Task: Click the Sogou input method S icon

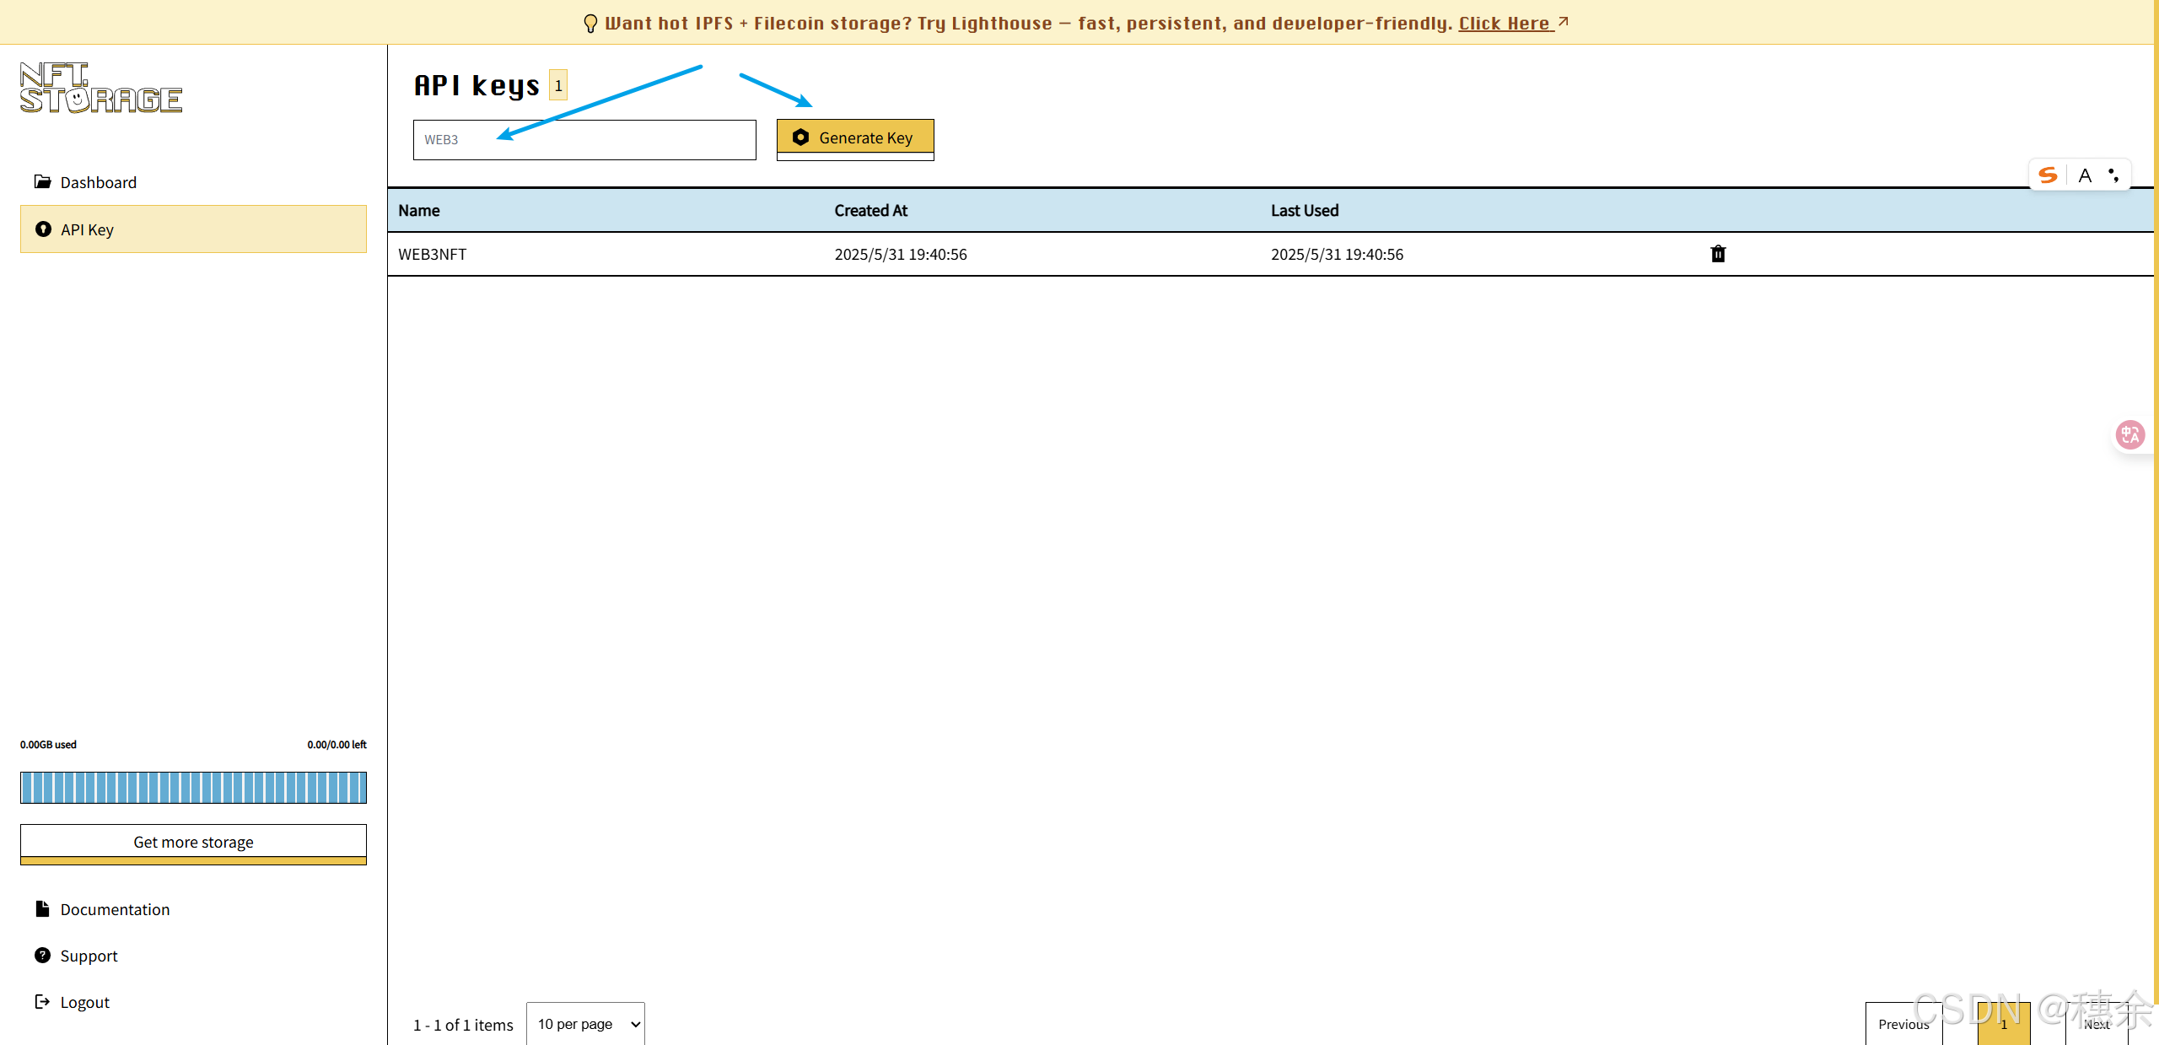Action: point(2048,175)
